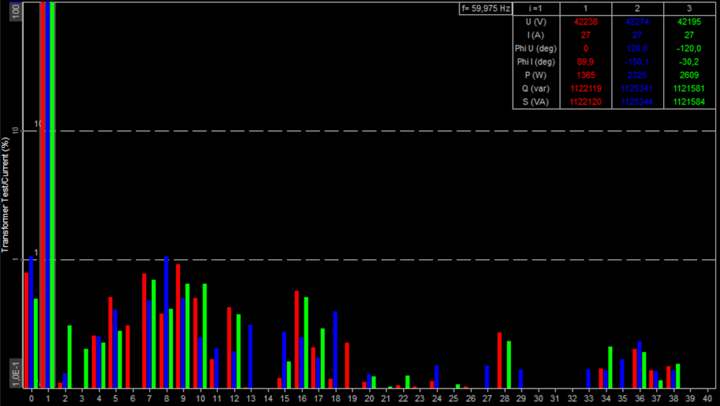The image size is (720, 406).
Task: Click the tall green fundamental bar at harmonic 1
Action: click(x=52, y=195)
